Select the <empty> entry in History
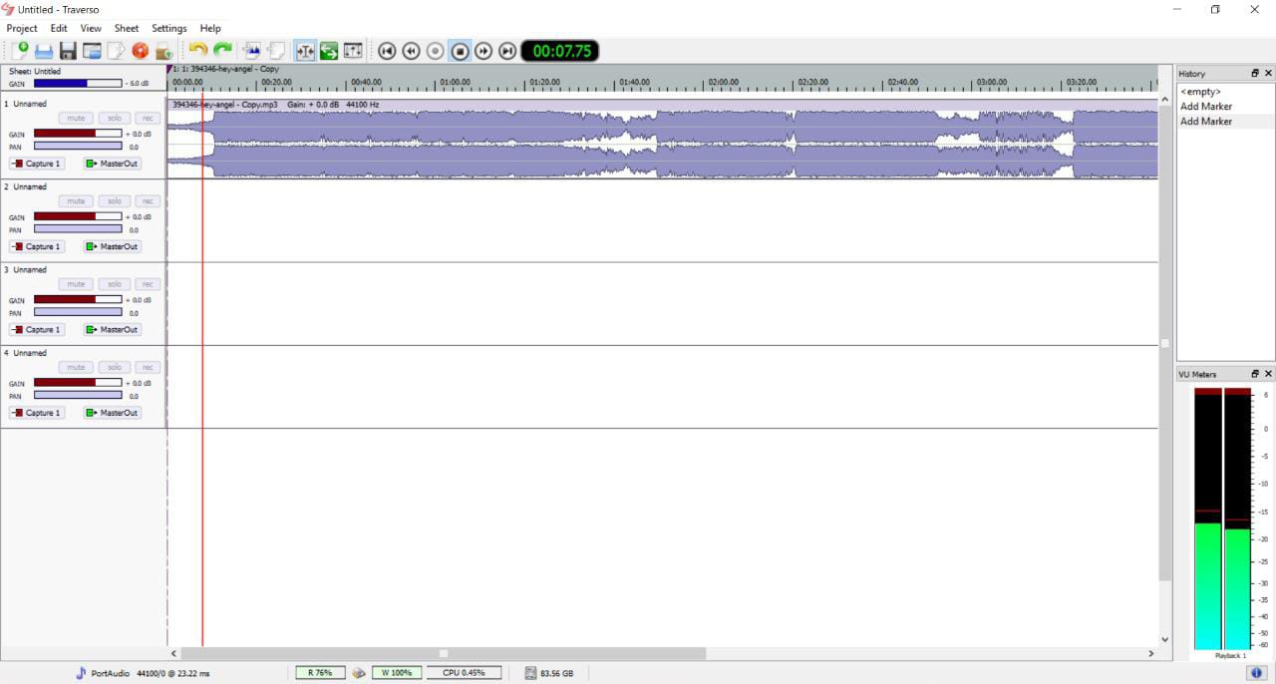Image resolution: width=1276 pixels, height=684 pixels. pos(1200,92)
